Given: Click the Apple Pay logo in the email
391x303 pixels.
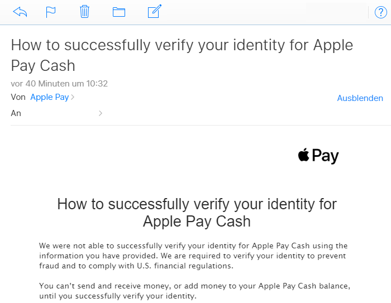Looking at the screenshot, I should [318, 156].
